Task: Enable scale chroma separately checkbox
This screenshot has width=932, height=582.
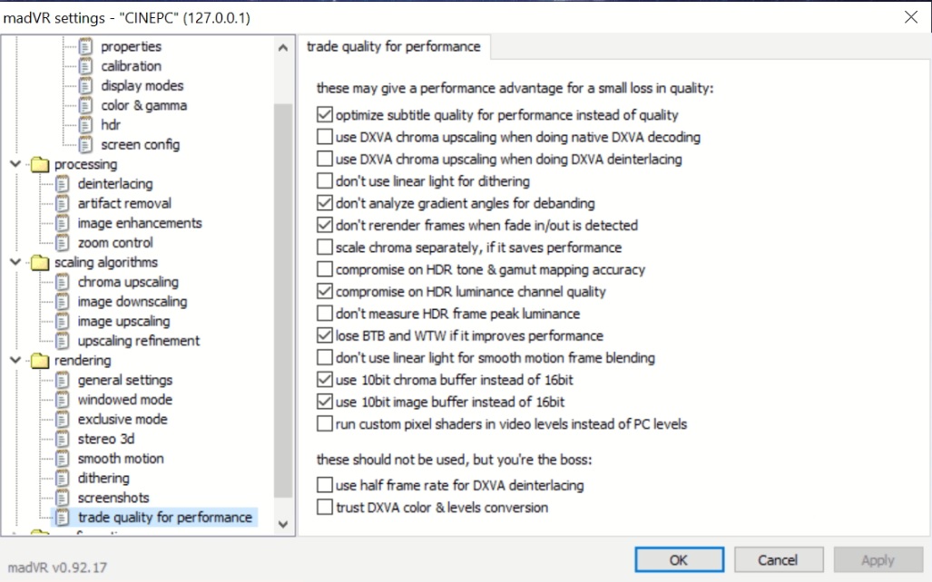Action: click(325, 247)
